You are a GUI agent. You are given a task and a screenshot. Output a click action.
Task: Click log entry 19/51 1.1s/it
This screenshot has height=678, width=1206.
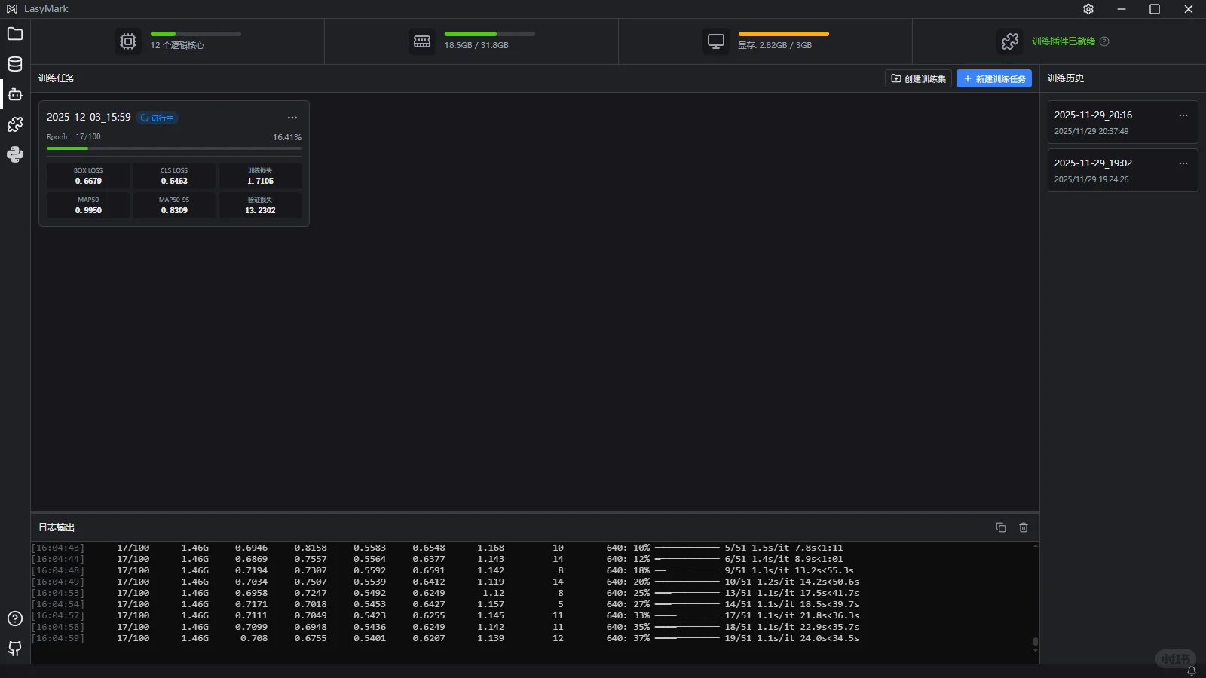coord(792,638)
